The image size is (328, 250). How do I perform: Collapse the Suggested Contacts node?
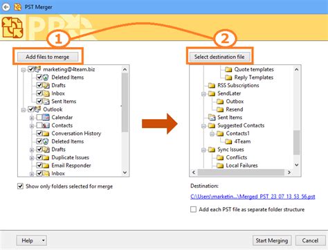[203, 126]
